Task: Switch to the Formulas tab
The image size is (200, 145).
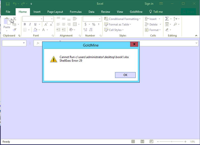Action: (76, 12)
